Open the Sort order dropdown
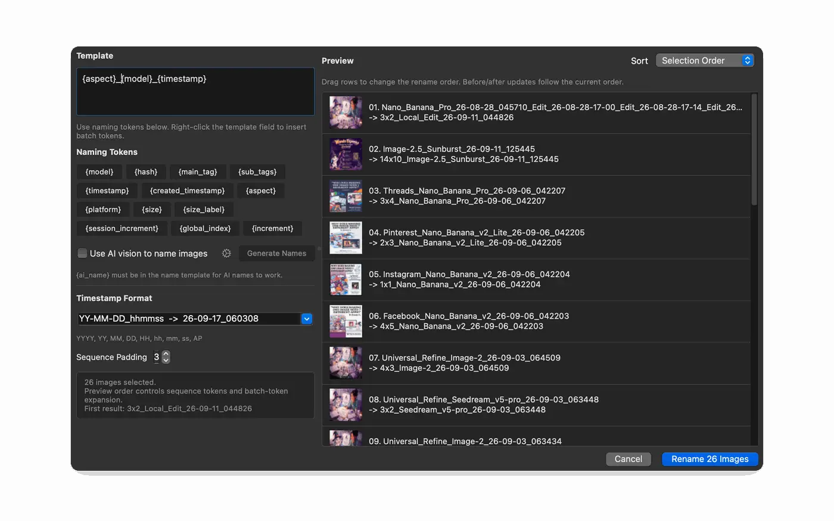834x521 pixels. (705, 61)
